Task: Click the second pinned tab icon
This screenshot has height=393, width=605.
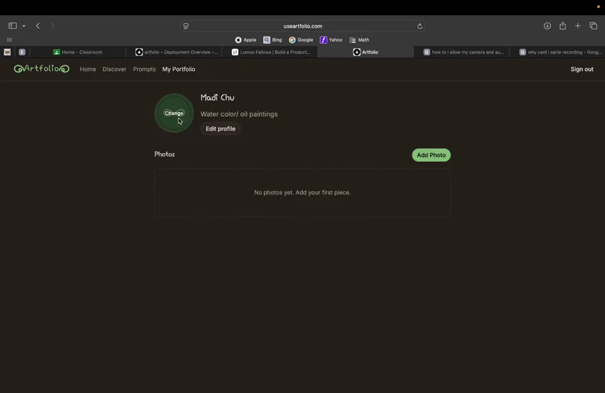Action: point(22,52)
